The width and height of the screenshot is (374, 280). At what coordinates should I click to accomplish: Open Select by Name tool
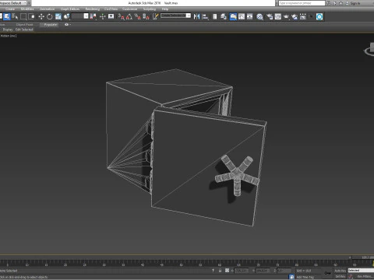(15, 16)
